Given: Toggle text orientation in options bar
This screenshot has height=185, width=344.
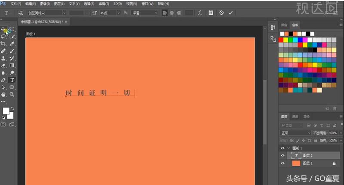Looking at the screenshot, I should click(x=20, y=13).
